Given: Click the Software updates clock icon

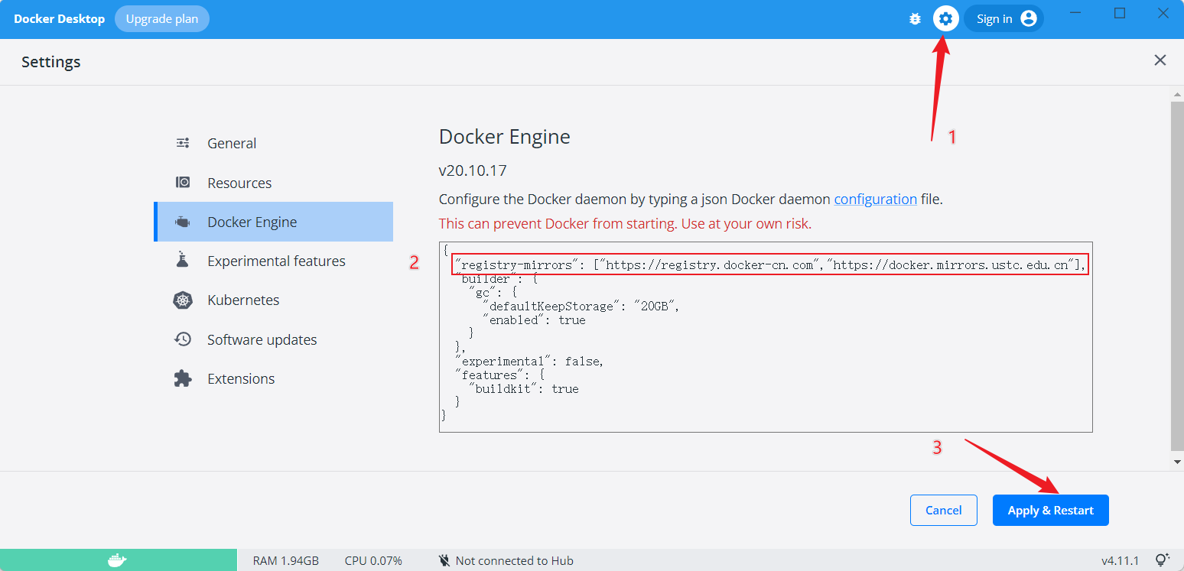Looking at the screenshot, I should (183, 339).
